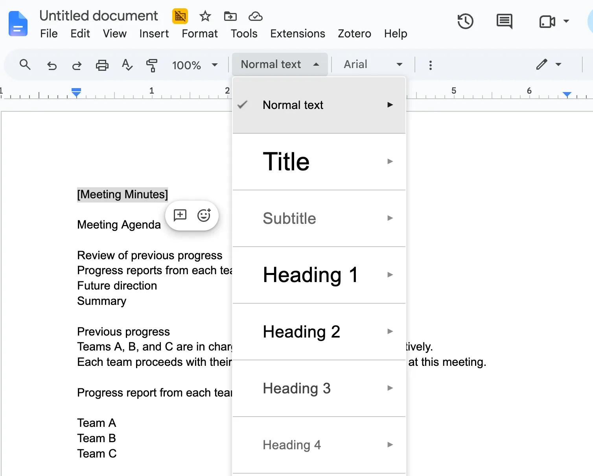Click the Team C line
This screenshot has height=476, width=593.
coord(97,454)
